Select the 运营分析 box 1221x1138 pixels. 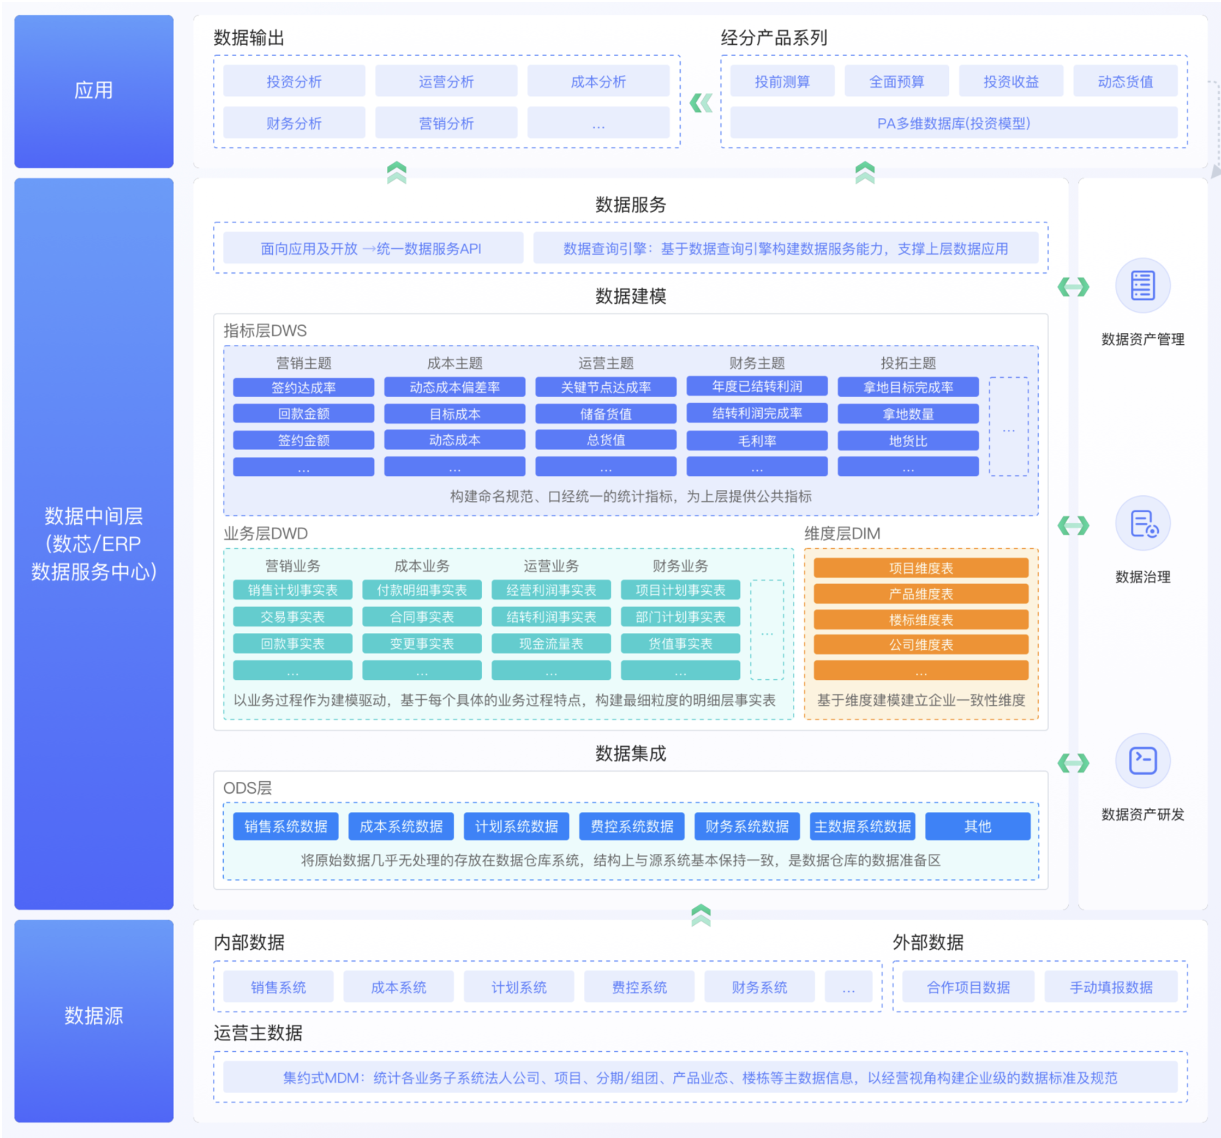tap(446, 81)
